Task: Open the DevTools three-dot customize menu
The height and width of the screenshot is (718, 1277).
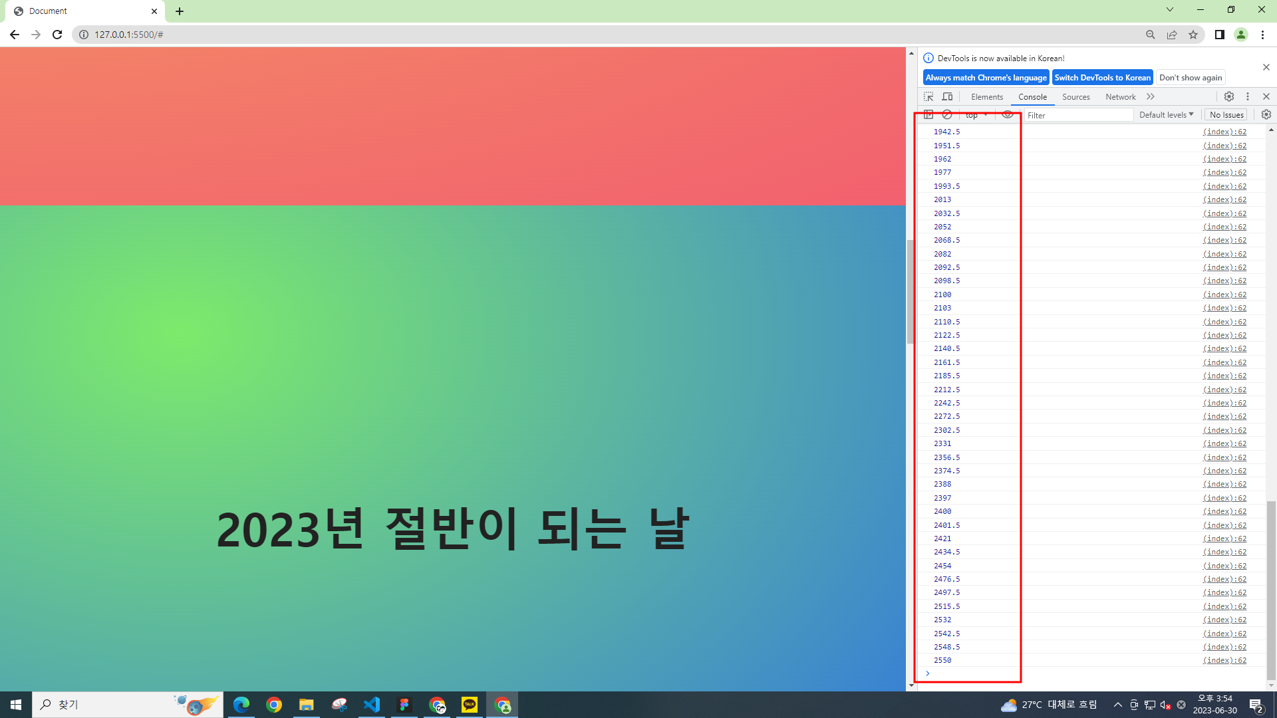Action: 1248,96
